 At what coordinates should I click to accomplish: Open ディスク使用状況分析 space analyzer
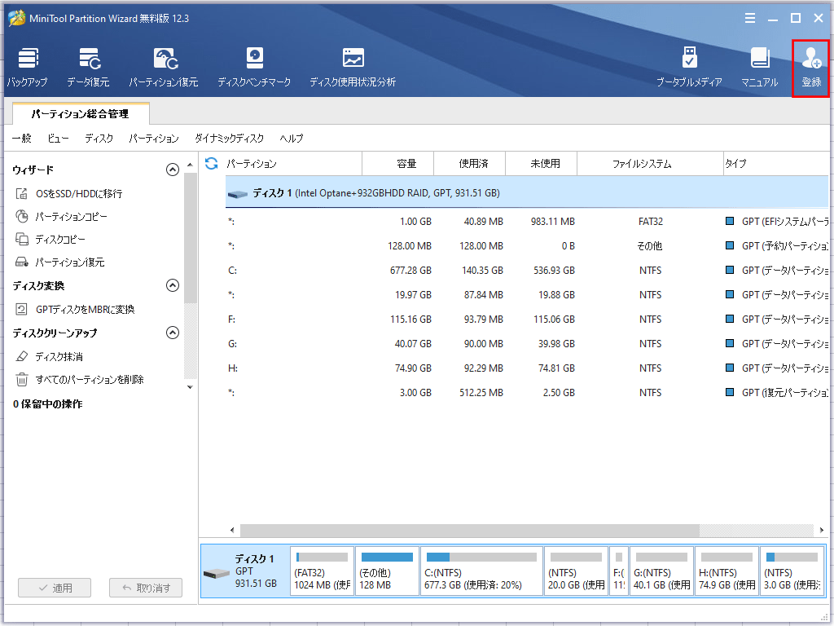pyautogui.click(x=353, y=68)
